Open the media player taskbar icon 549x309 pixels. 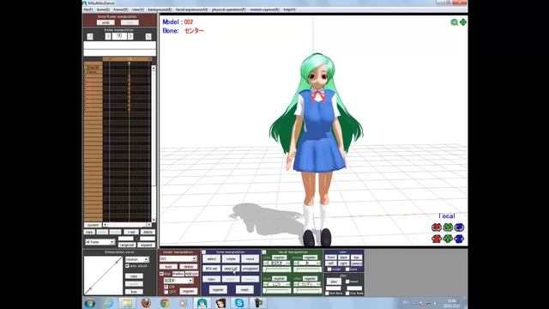tap(183, 303)
